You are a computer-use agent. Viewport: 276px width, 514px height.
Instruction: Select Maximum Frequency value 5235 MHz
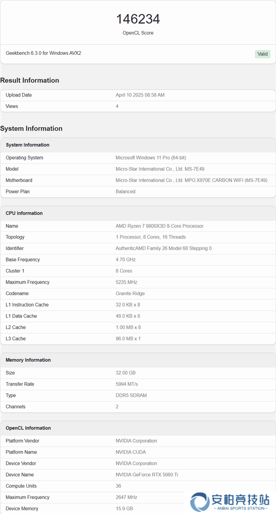(126, 282)
